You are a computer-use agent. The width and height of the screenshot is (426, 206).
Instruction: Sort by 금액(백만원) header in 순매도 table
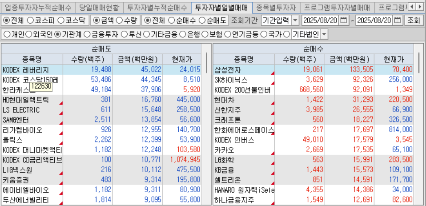point(137,59)
